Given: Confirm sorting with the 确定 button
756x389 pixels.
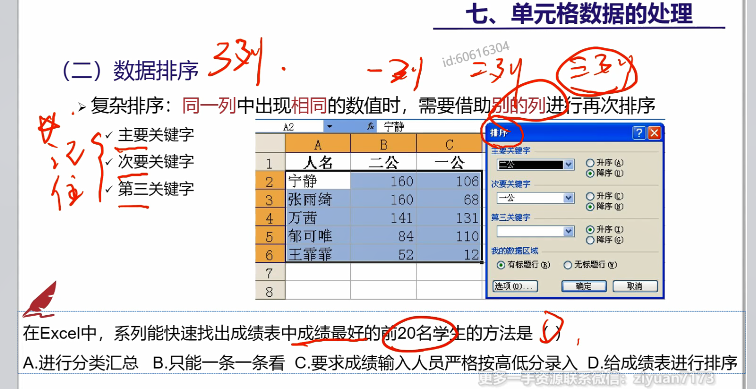Looking at the screenshot, I should [584, 286].
